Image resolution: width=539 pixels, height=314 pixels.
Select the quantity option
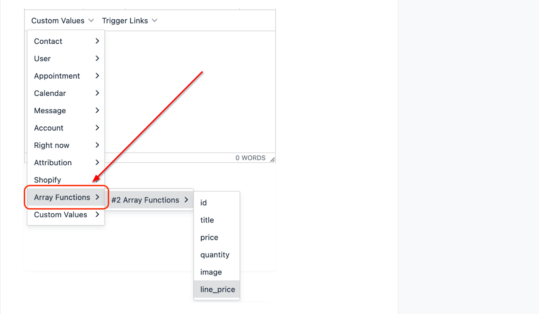pos(217,255)
